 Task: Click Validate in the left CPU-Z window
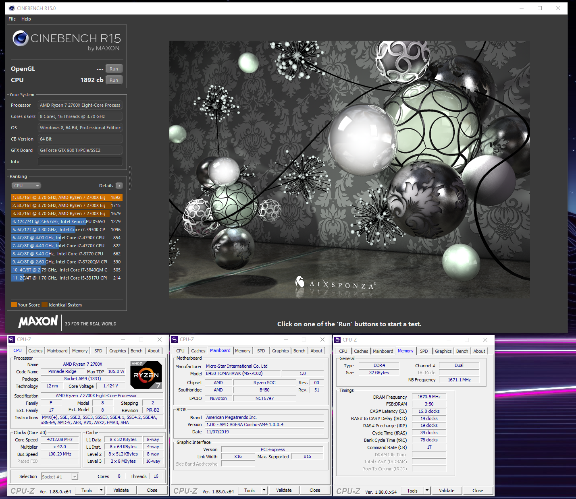point(121,490)
